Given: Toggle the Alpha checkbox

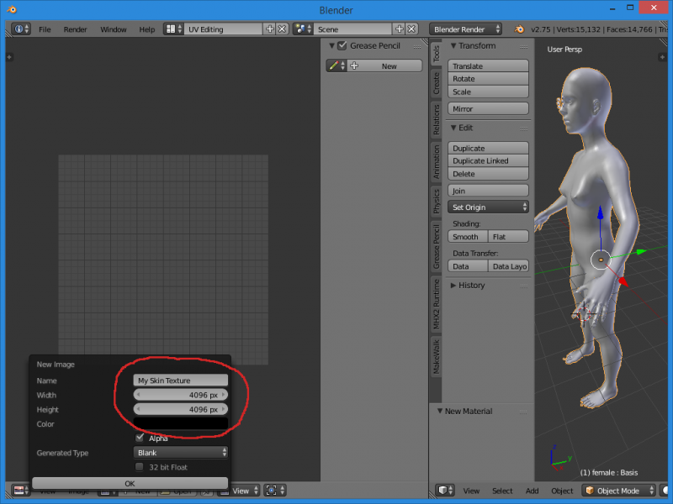Looking at the screenshot, I should tap(140, 438).
